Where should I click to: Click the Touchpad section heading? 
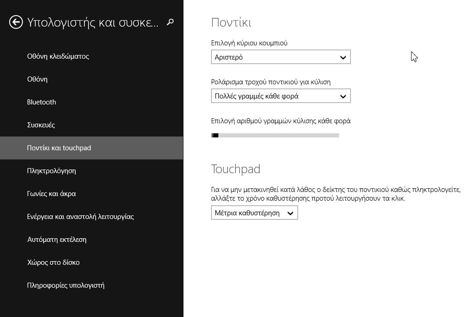[236, 169]
